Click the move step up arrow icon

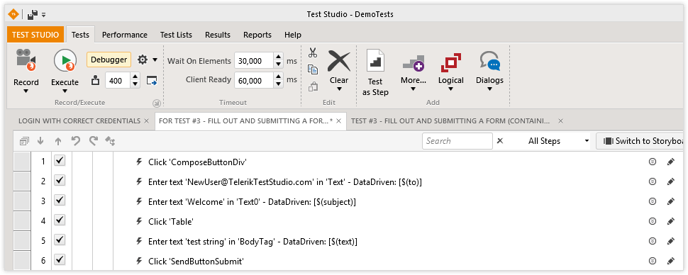tap(58, 141)
